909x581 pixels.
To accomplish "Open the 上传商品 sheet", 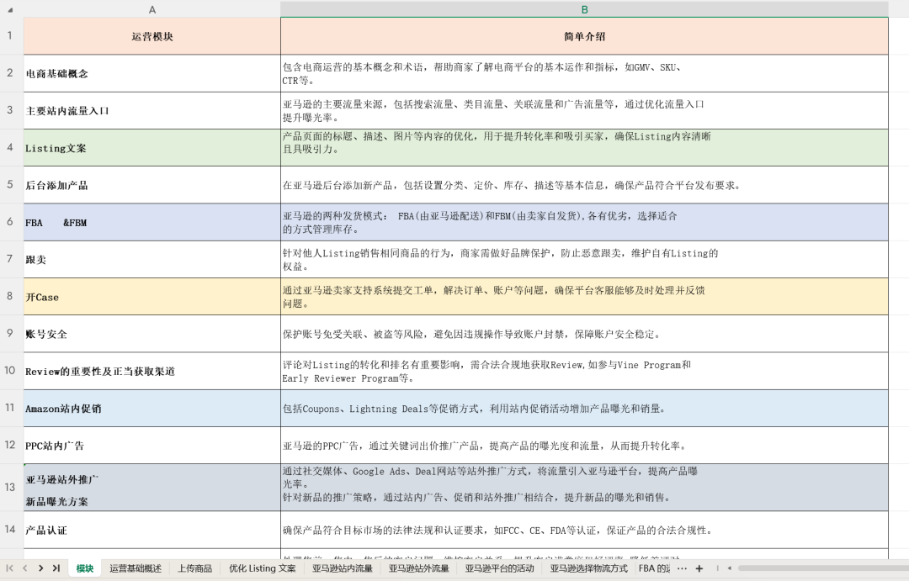I will click(x=195, y=568).
